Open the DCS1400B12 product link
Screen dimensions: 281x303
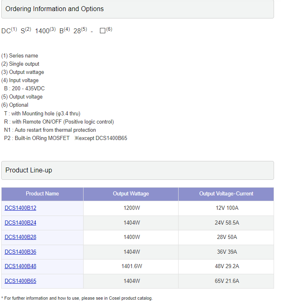(20, 208)
